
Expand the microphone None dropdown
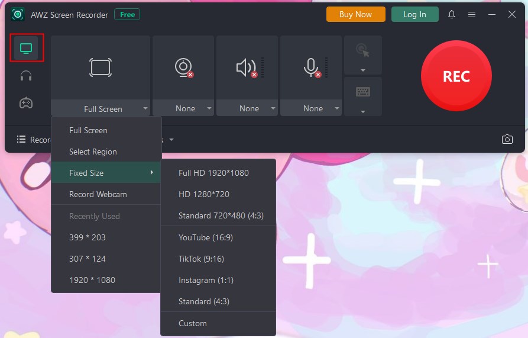coord(337,108)
